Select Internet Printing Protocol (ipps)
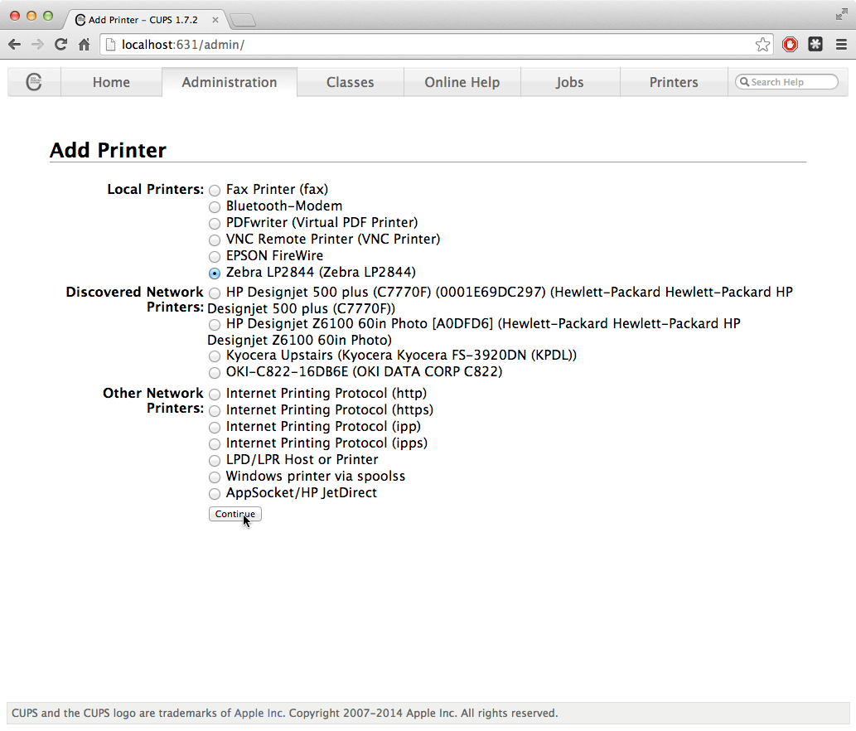The image size is (856, 731). point(215,444)
